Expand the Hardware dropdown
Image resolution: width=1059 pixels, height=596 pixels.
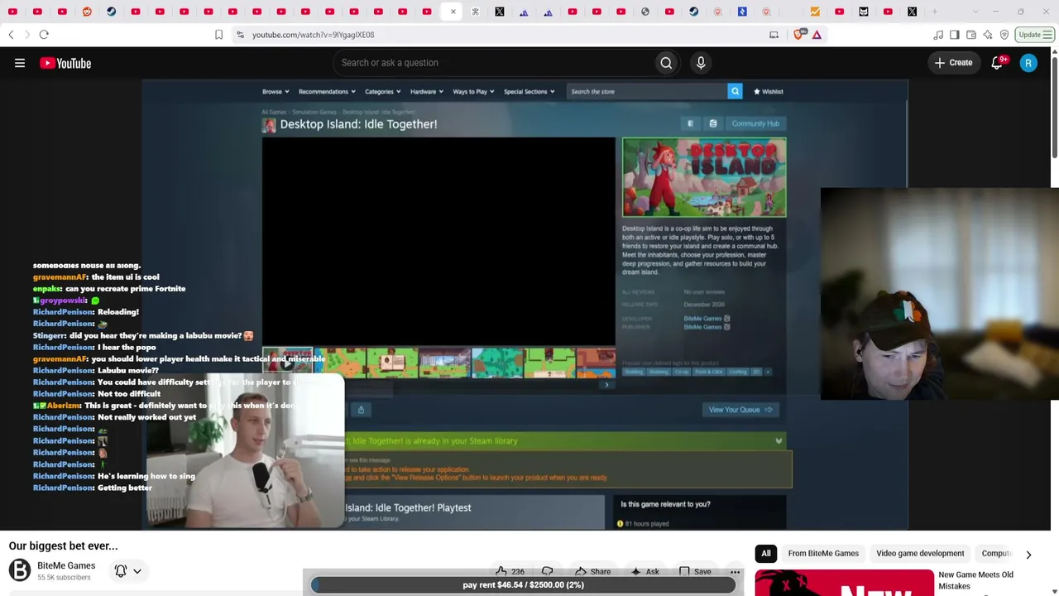click(x=427, y=92)
